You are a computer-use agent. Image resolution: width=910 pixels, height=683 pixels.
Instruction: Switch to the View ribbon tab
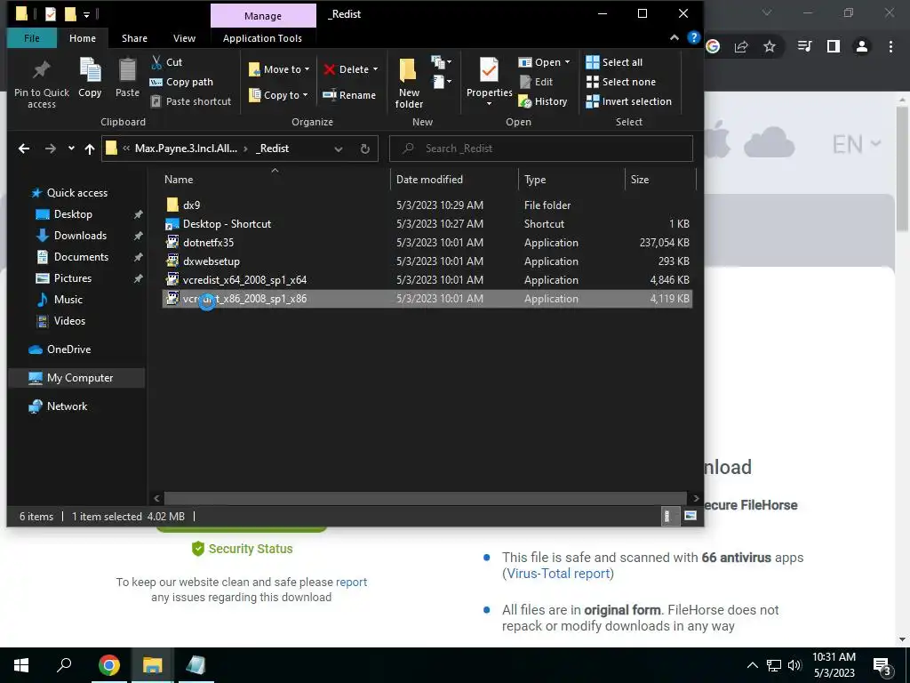click(x=184, y=38)
